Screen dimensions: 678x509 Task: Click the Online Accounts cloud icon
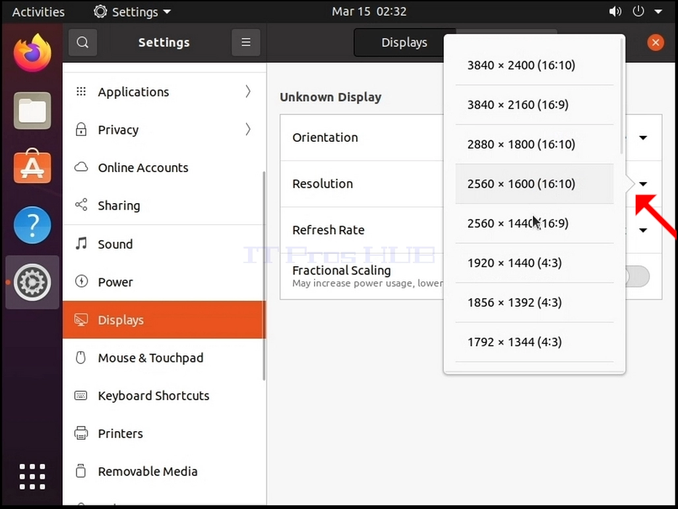click(81, 167)
